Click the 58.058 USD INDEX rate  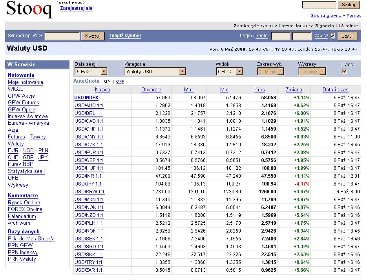(269, 98)
